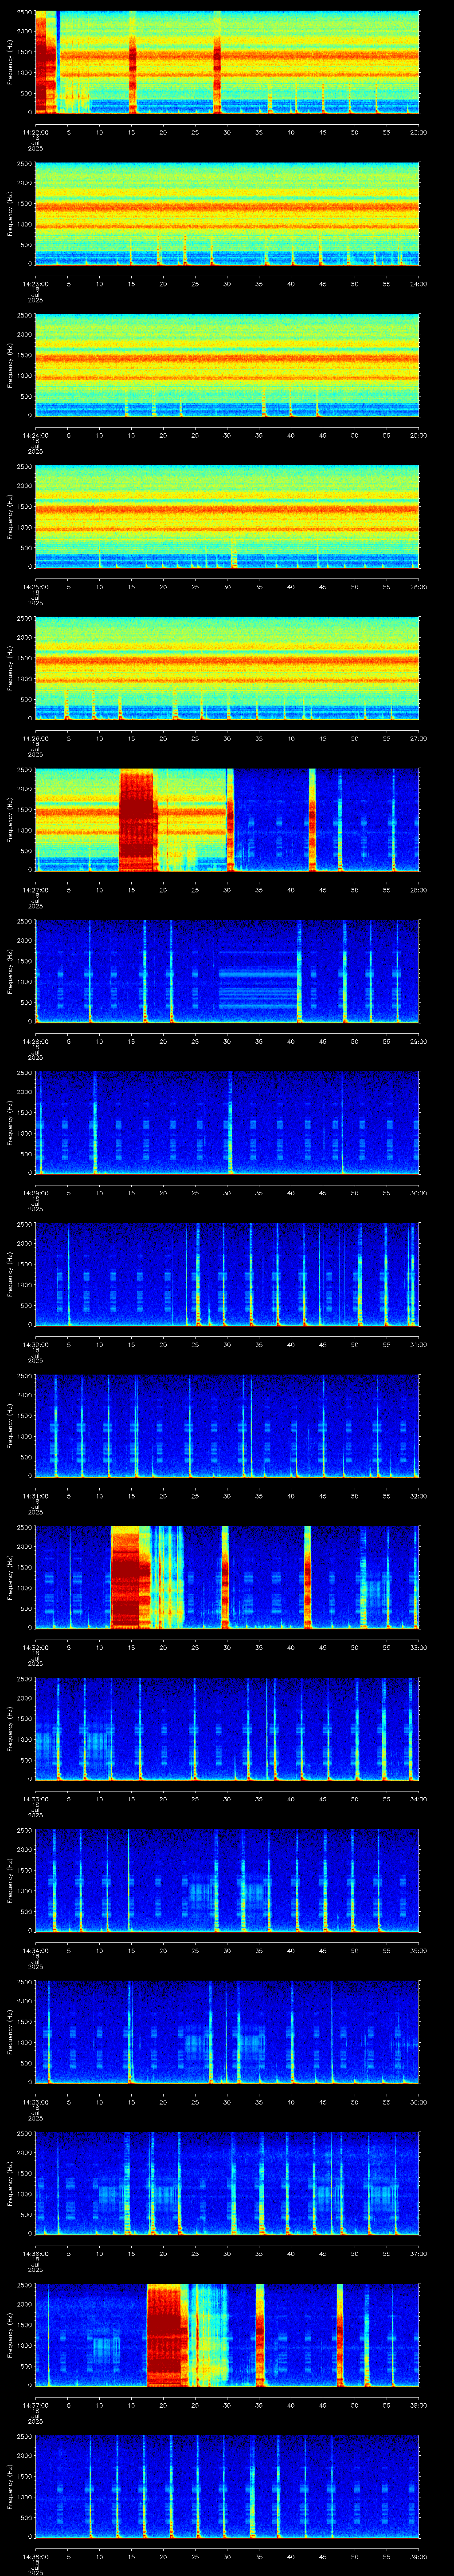Image resolution: width=454 pixels, height=2576 pixels.
Task: Click the "14:28:00" start time label
Action: [x=35, y=1041]
